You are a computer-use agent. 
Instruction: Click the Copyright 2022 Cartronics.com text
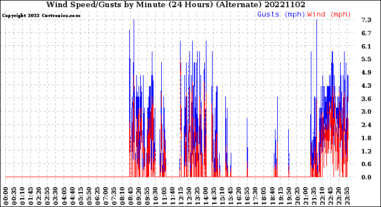click(x=41, y=15)
